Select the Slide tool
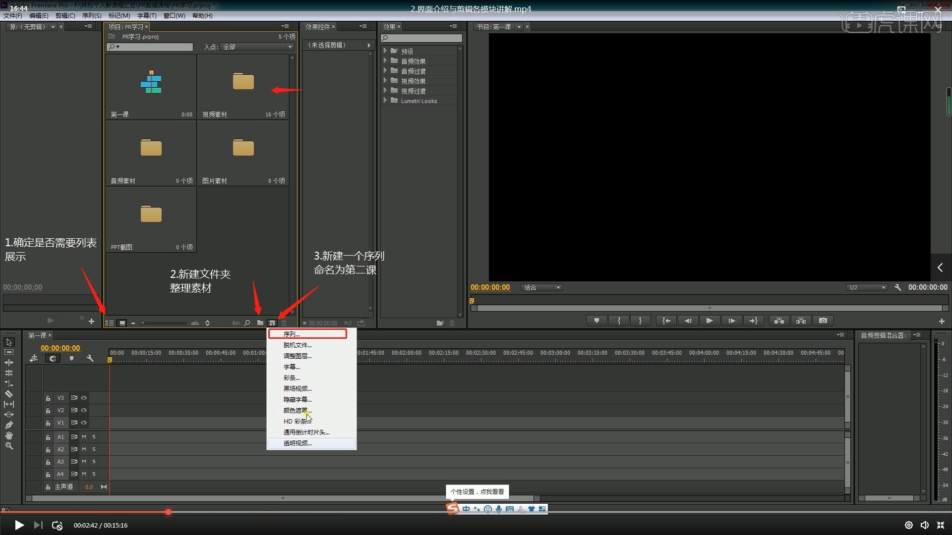 pos(9,415)
